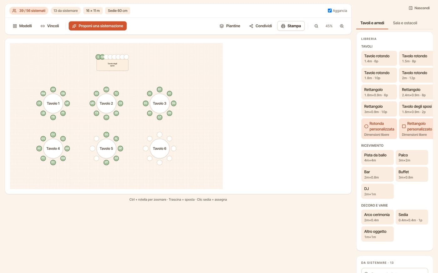Choose Rettangolo personalizzato custom table
This screenshot has width=438, height=273.
point(416,129)
